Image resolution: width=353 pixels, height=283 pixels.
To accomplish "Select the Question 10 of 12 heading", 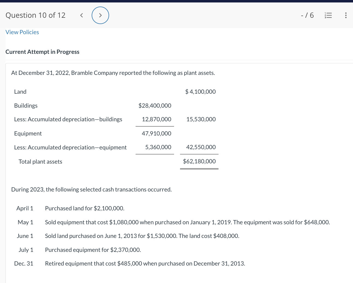I will click(35, 15).
